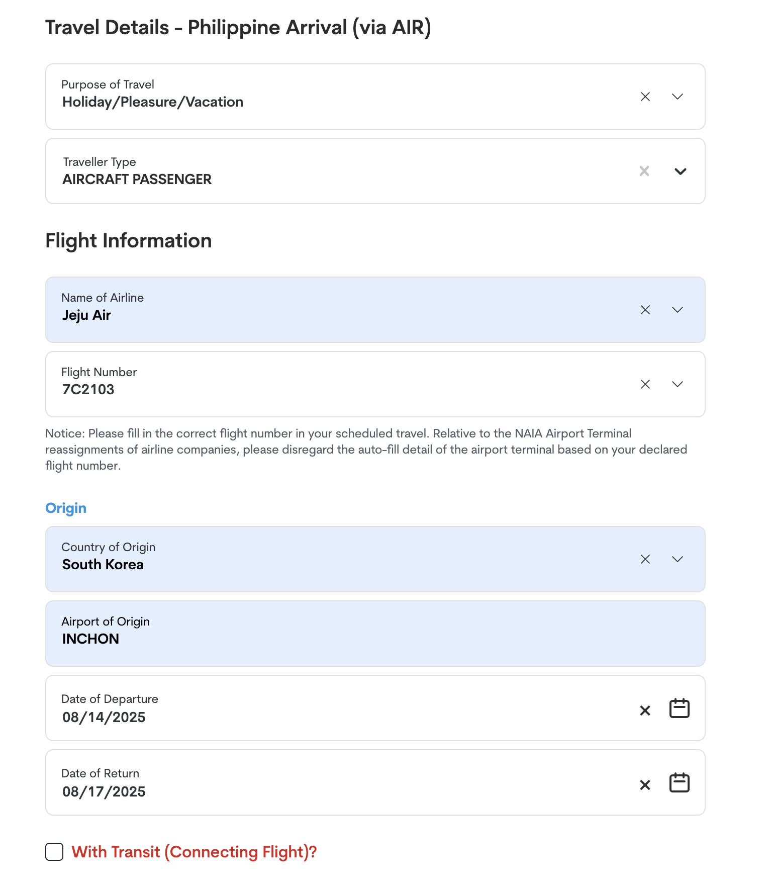770x888 pixels.
Task: Click the With Transit (Connecting Flight)? label
Action: point(194,852)
